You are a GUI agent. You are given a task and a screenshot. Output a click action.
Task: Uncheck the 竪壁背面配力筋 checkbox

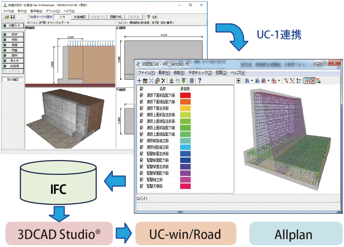141,173
